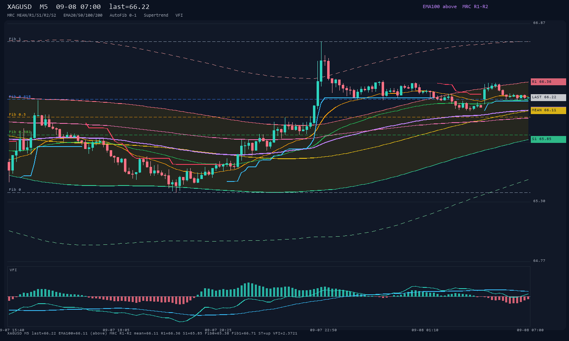Click the MRC R1-R2 status text
Screen dimensions: 569x341
point(475,6)
